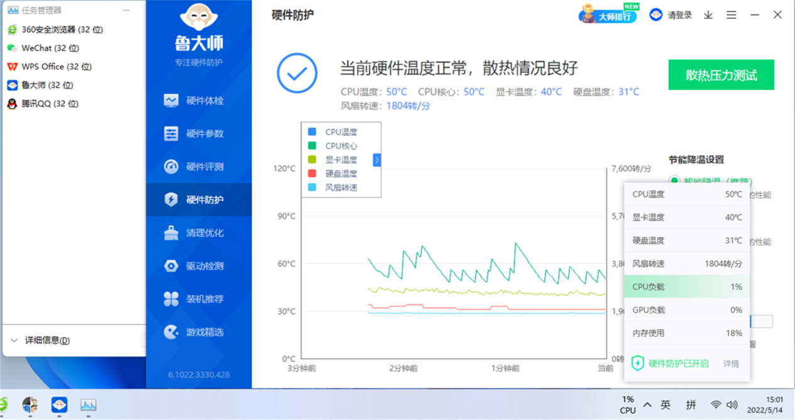This screenshot has width=795, height=420.
Task: Select the highlighted CPU负载 row
Action: pos(687,287)
